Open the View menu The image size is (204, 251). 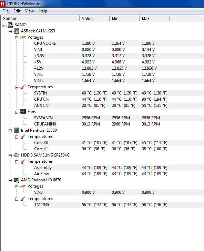(x=29, y=11)
